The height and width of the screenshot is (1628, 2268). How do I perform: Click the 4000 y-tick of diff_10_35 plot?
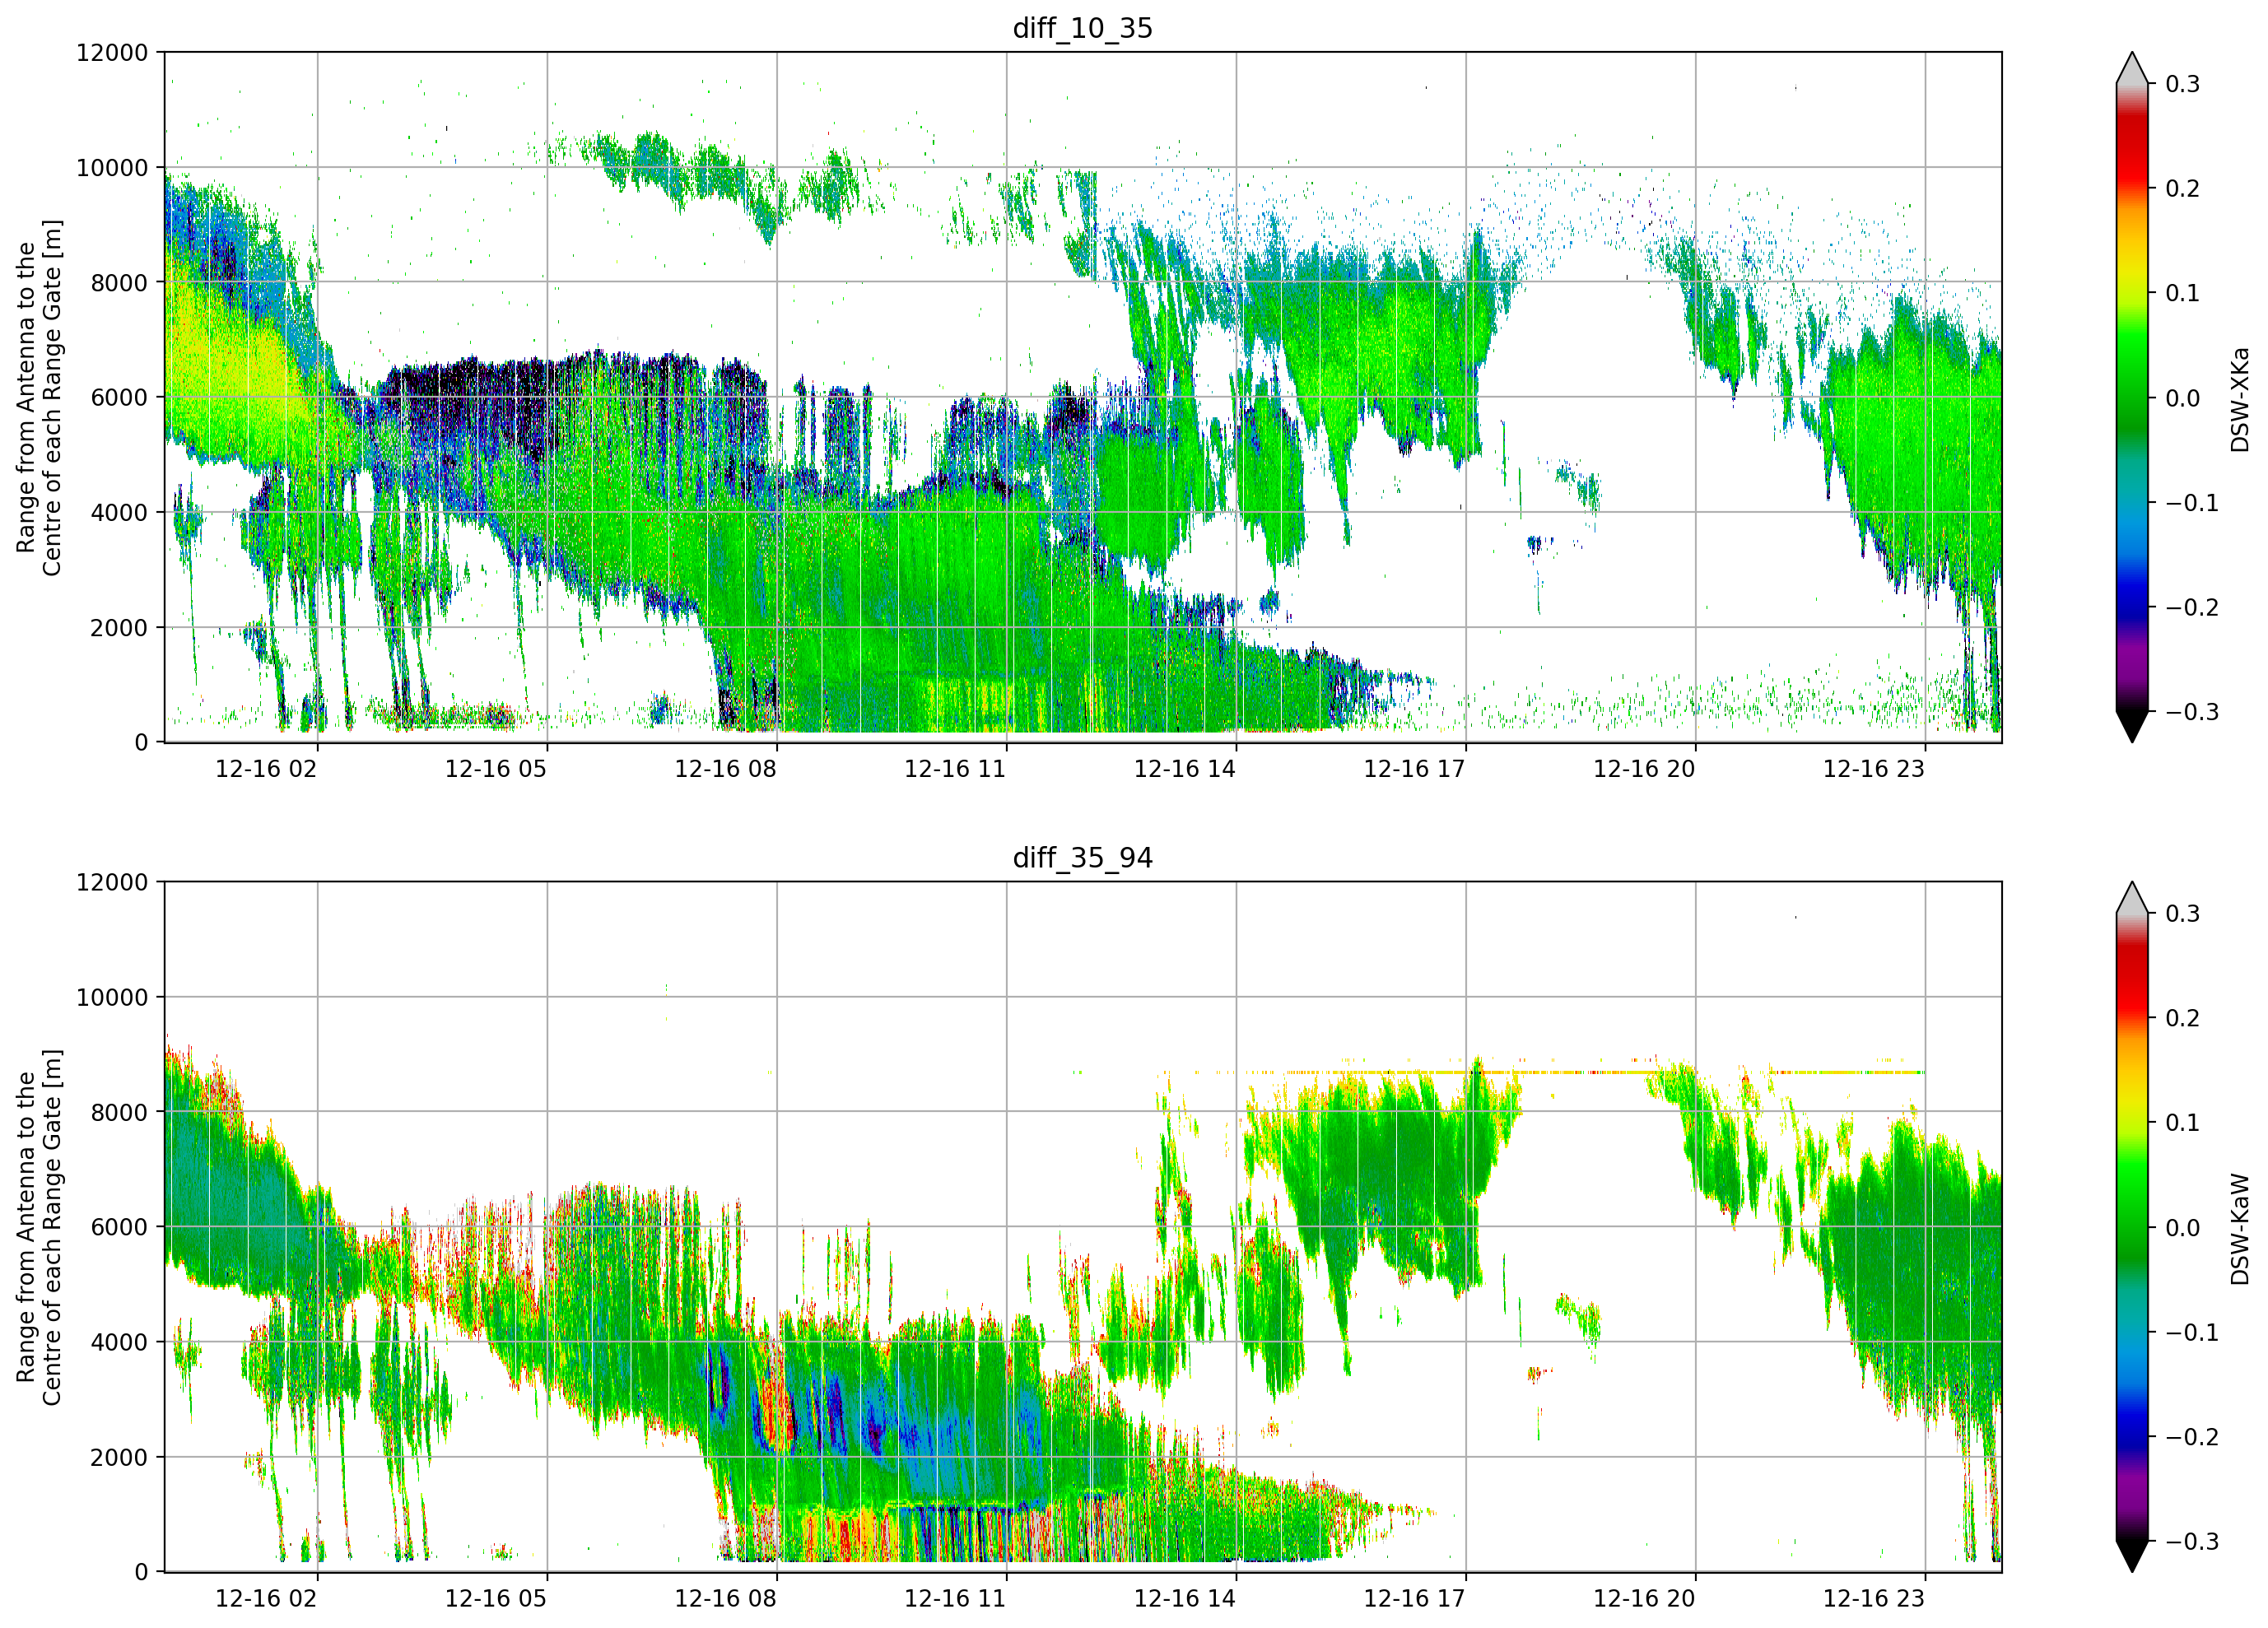(x=119, y=513)
